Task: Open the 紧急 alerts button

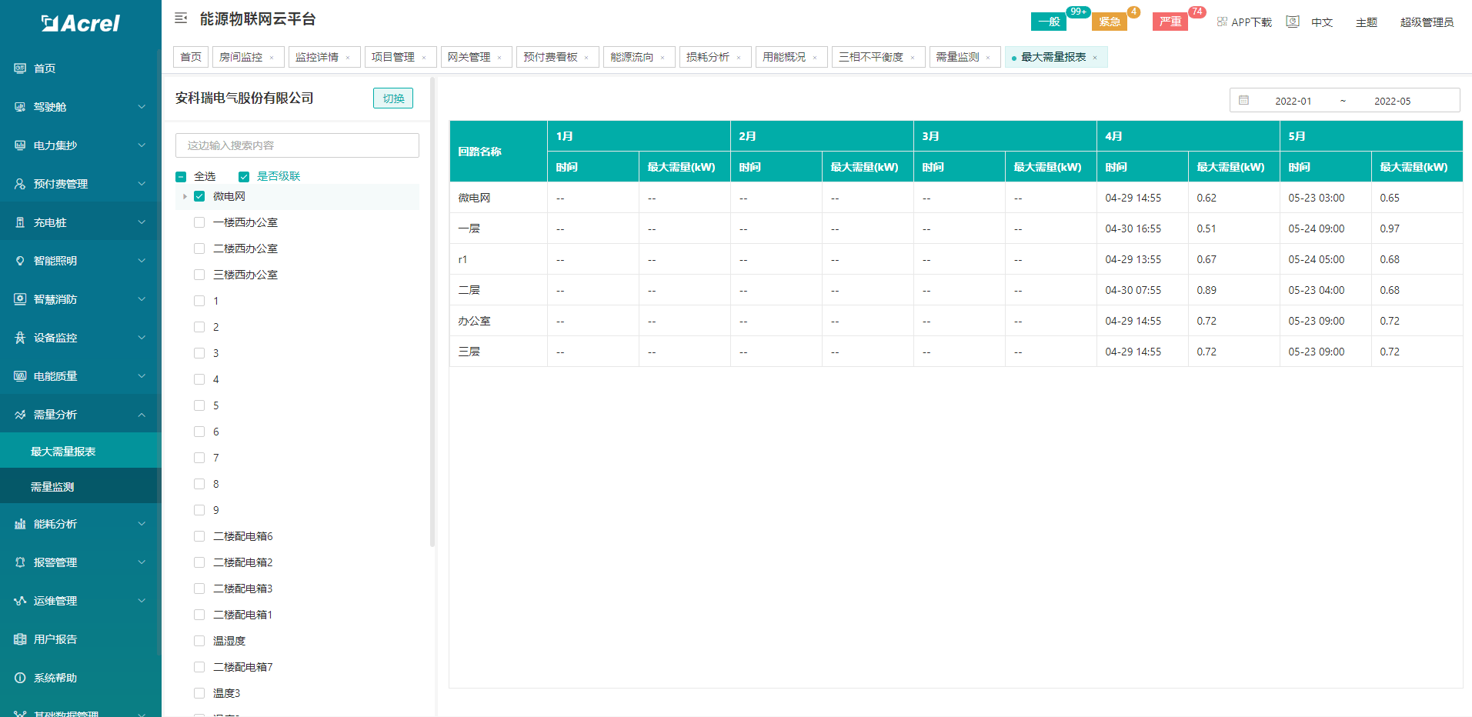Action: coord(1110,22)
